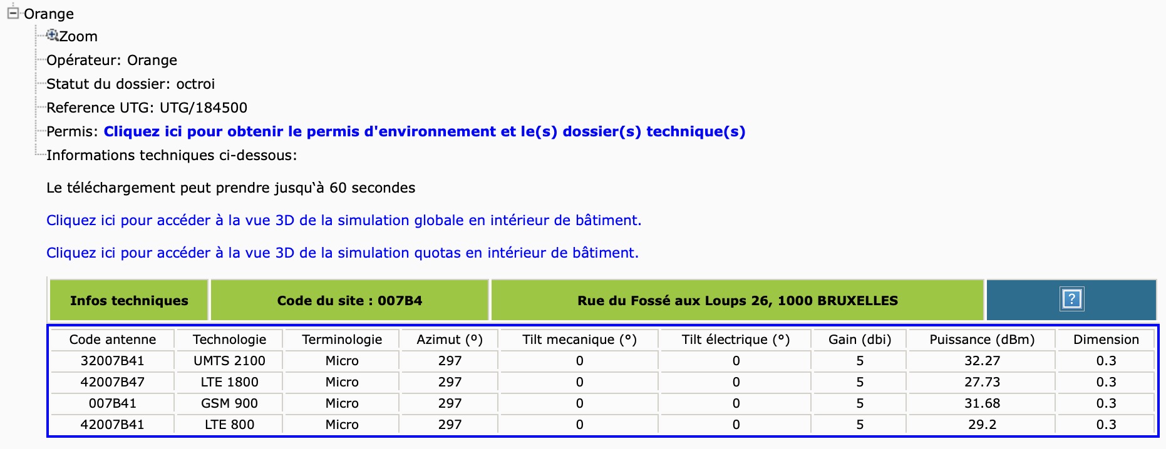Screen dimensions: 1166x449
Task: Click the Tilt électrique (°) column header
Action: pos(736,340)
